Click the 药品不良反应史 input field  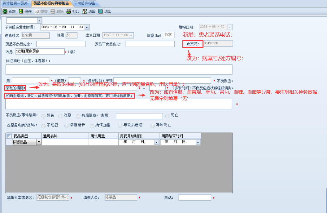(x=61, y=44)
